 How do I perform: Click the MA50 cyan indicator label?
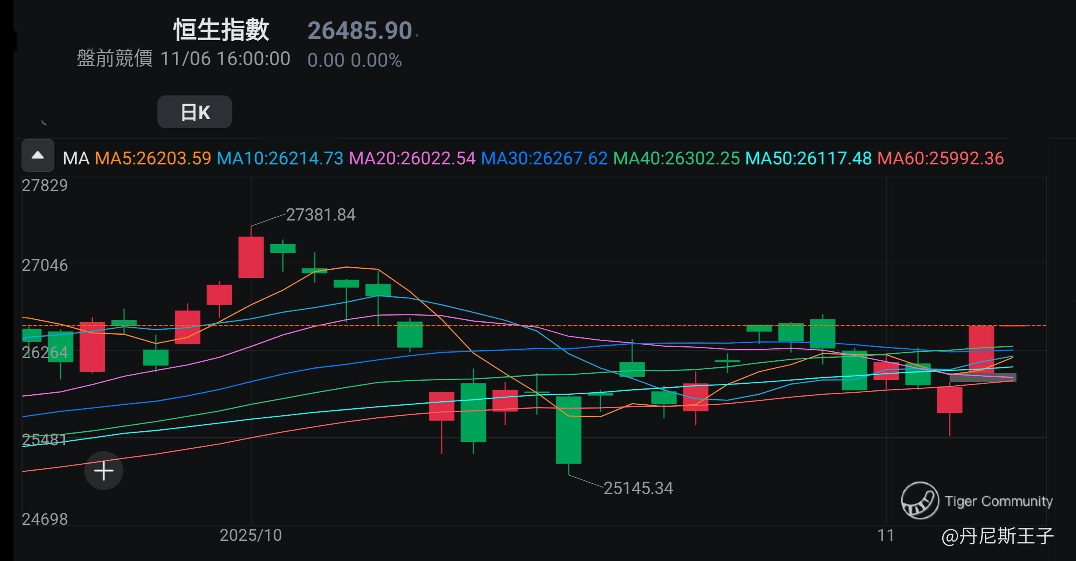[808, 159]
